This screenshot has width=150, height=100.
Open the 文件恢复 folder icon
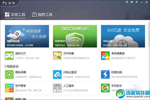click(57, 55)
